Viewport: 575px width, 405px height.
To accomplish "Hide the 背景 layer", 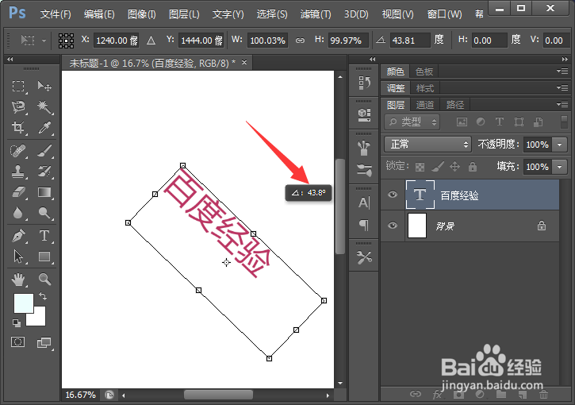I will pyautogui.click(x=393, y=226).
